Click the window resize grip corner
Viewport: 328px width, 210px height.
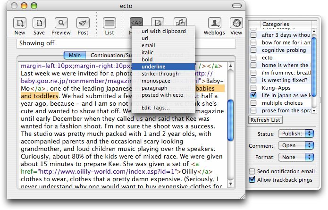click(243, 196)
